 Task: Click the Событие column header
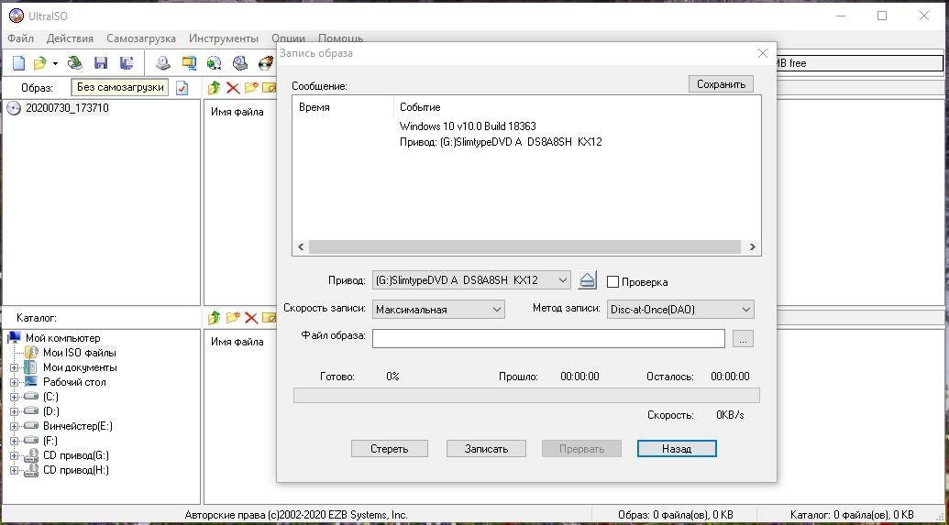420,107
